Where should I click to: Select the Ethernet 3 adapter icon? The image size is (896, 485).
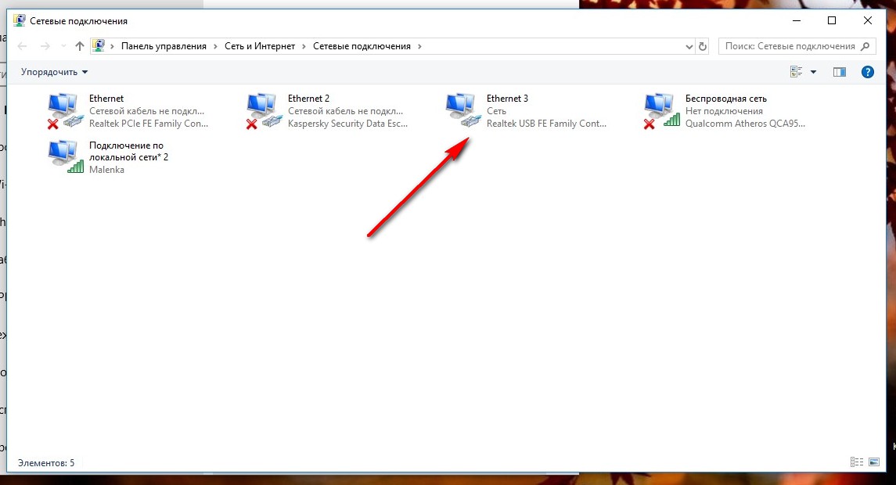[x=463, y=111]
